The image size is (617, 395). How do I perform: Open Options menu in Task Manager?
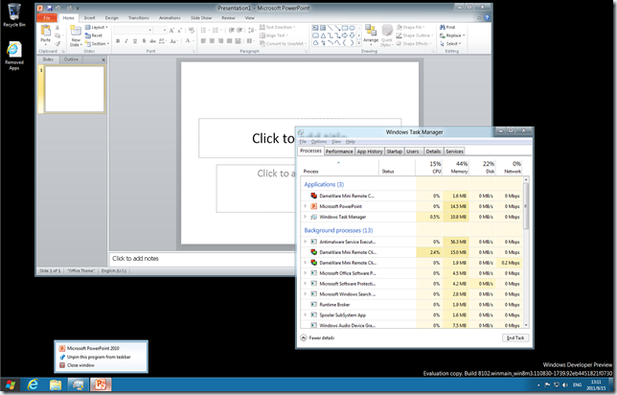click(x=319, y=141)
